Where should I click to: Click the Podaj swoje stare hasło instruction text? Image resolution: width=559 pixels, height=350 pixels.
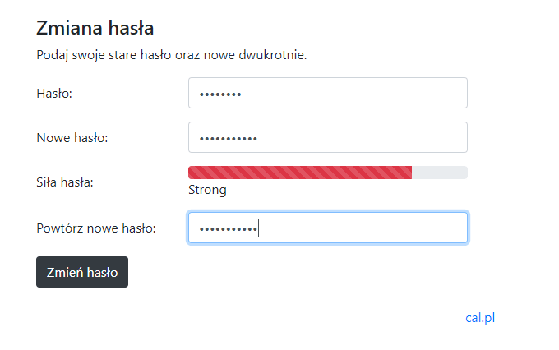point(172,55)
